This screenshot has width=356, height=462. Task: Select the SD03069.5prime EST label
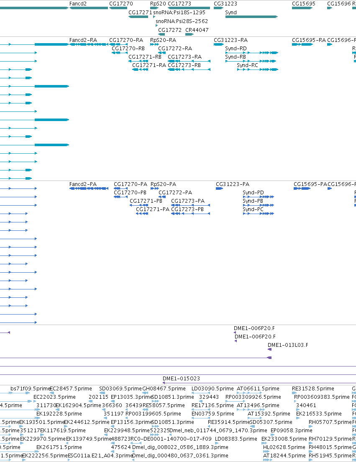click(x=120, y=389)
